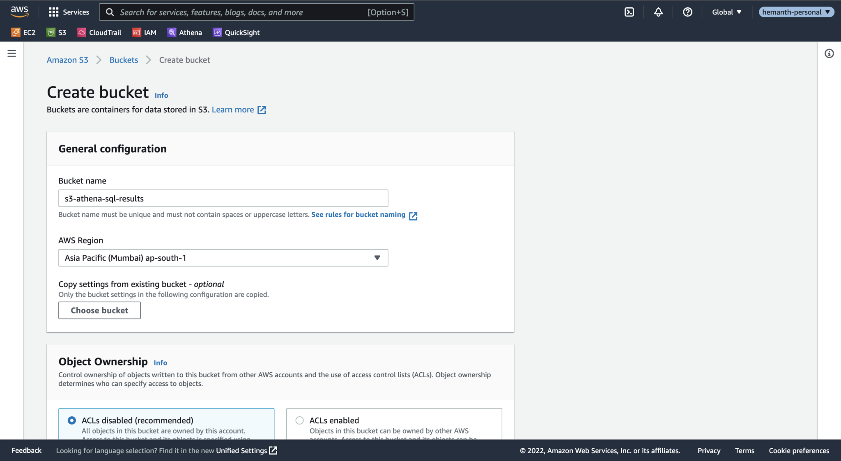
Task: Open the AWS Region dropdown
Action: 223,258
